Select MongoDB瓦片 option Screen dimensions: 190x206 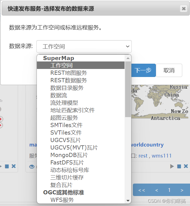click(x=81, y=155)
